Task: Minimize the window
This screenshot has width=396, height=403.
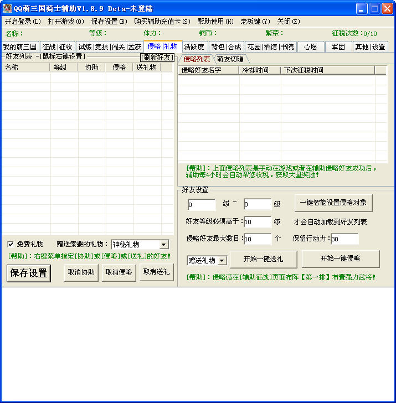Action: pos(361,8)
